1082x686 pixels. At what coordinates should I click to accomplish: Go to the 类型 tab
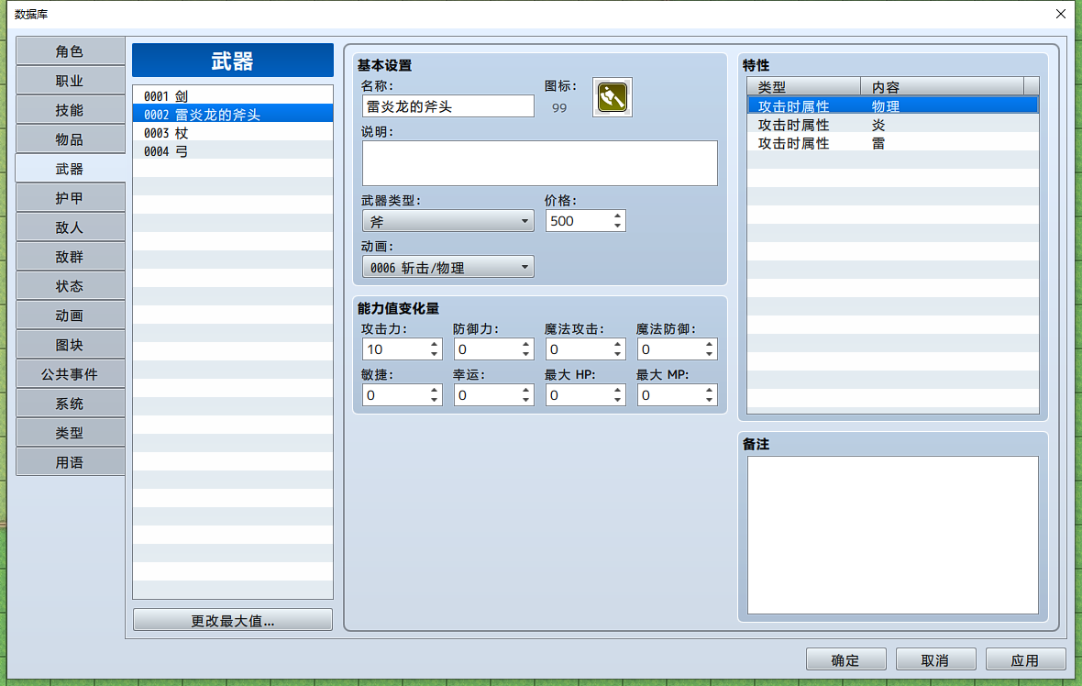click(x=70, y=433)
